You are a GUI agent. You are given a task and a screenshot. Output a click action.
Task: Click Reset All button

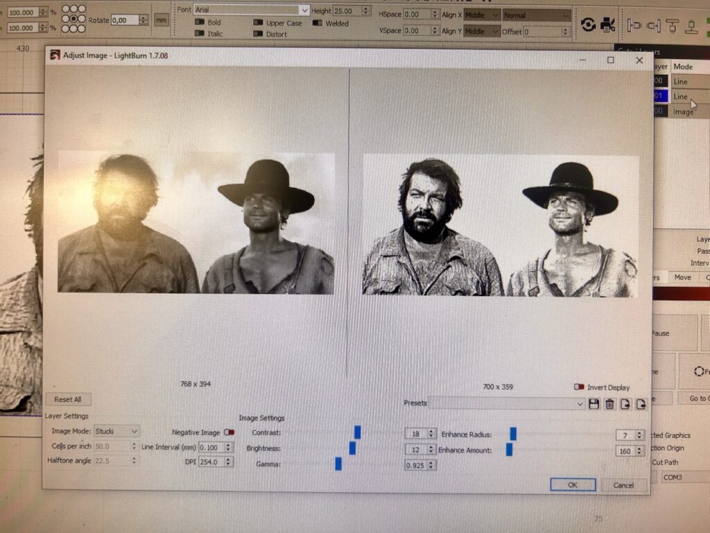(68, 399)
